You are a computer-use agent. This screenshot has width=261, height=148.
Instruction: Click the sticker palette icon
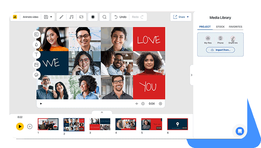coord(36,75)
